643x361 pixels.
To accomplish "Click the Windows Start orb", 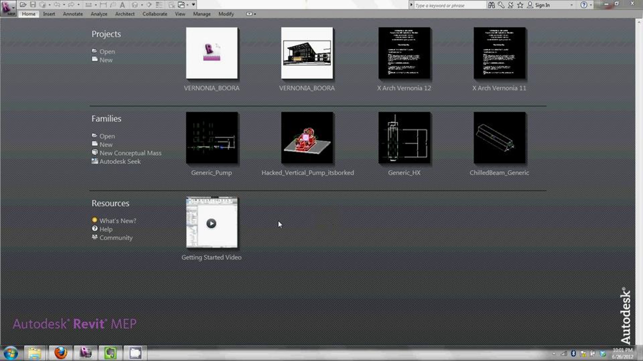I will pos(11,353).
